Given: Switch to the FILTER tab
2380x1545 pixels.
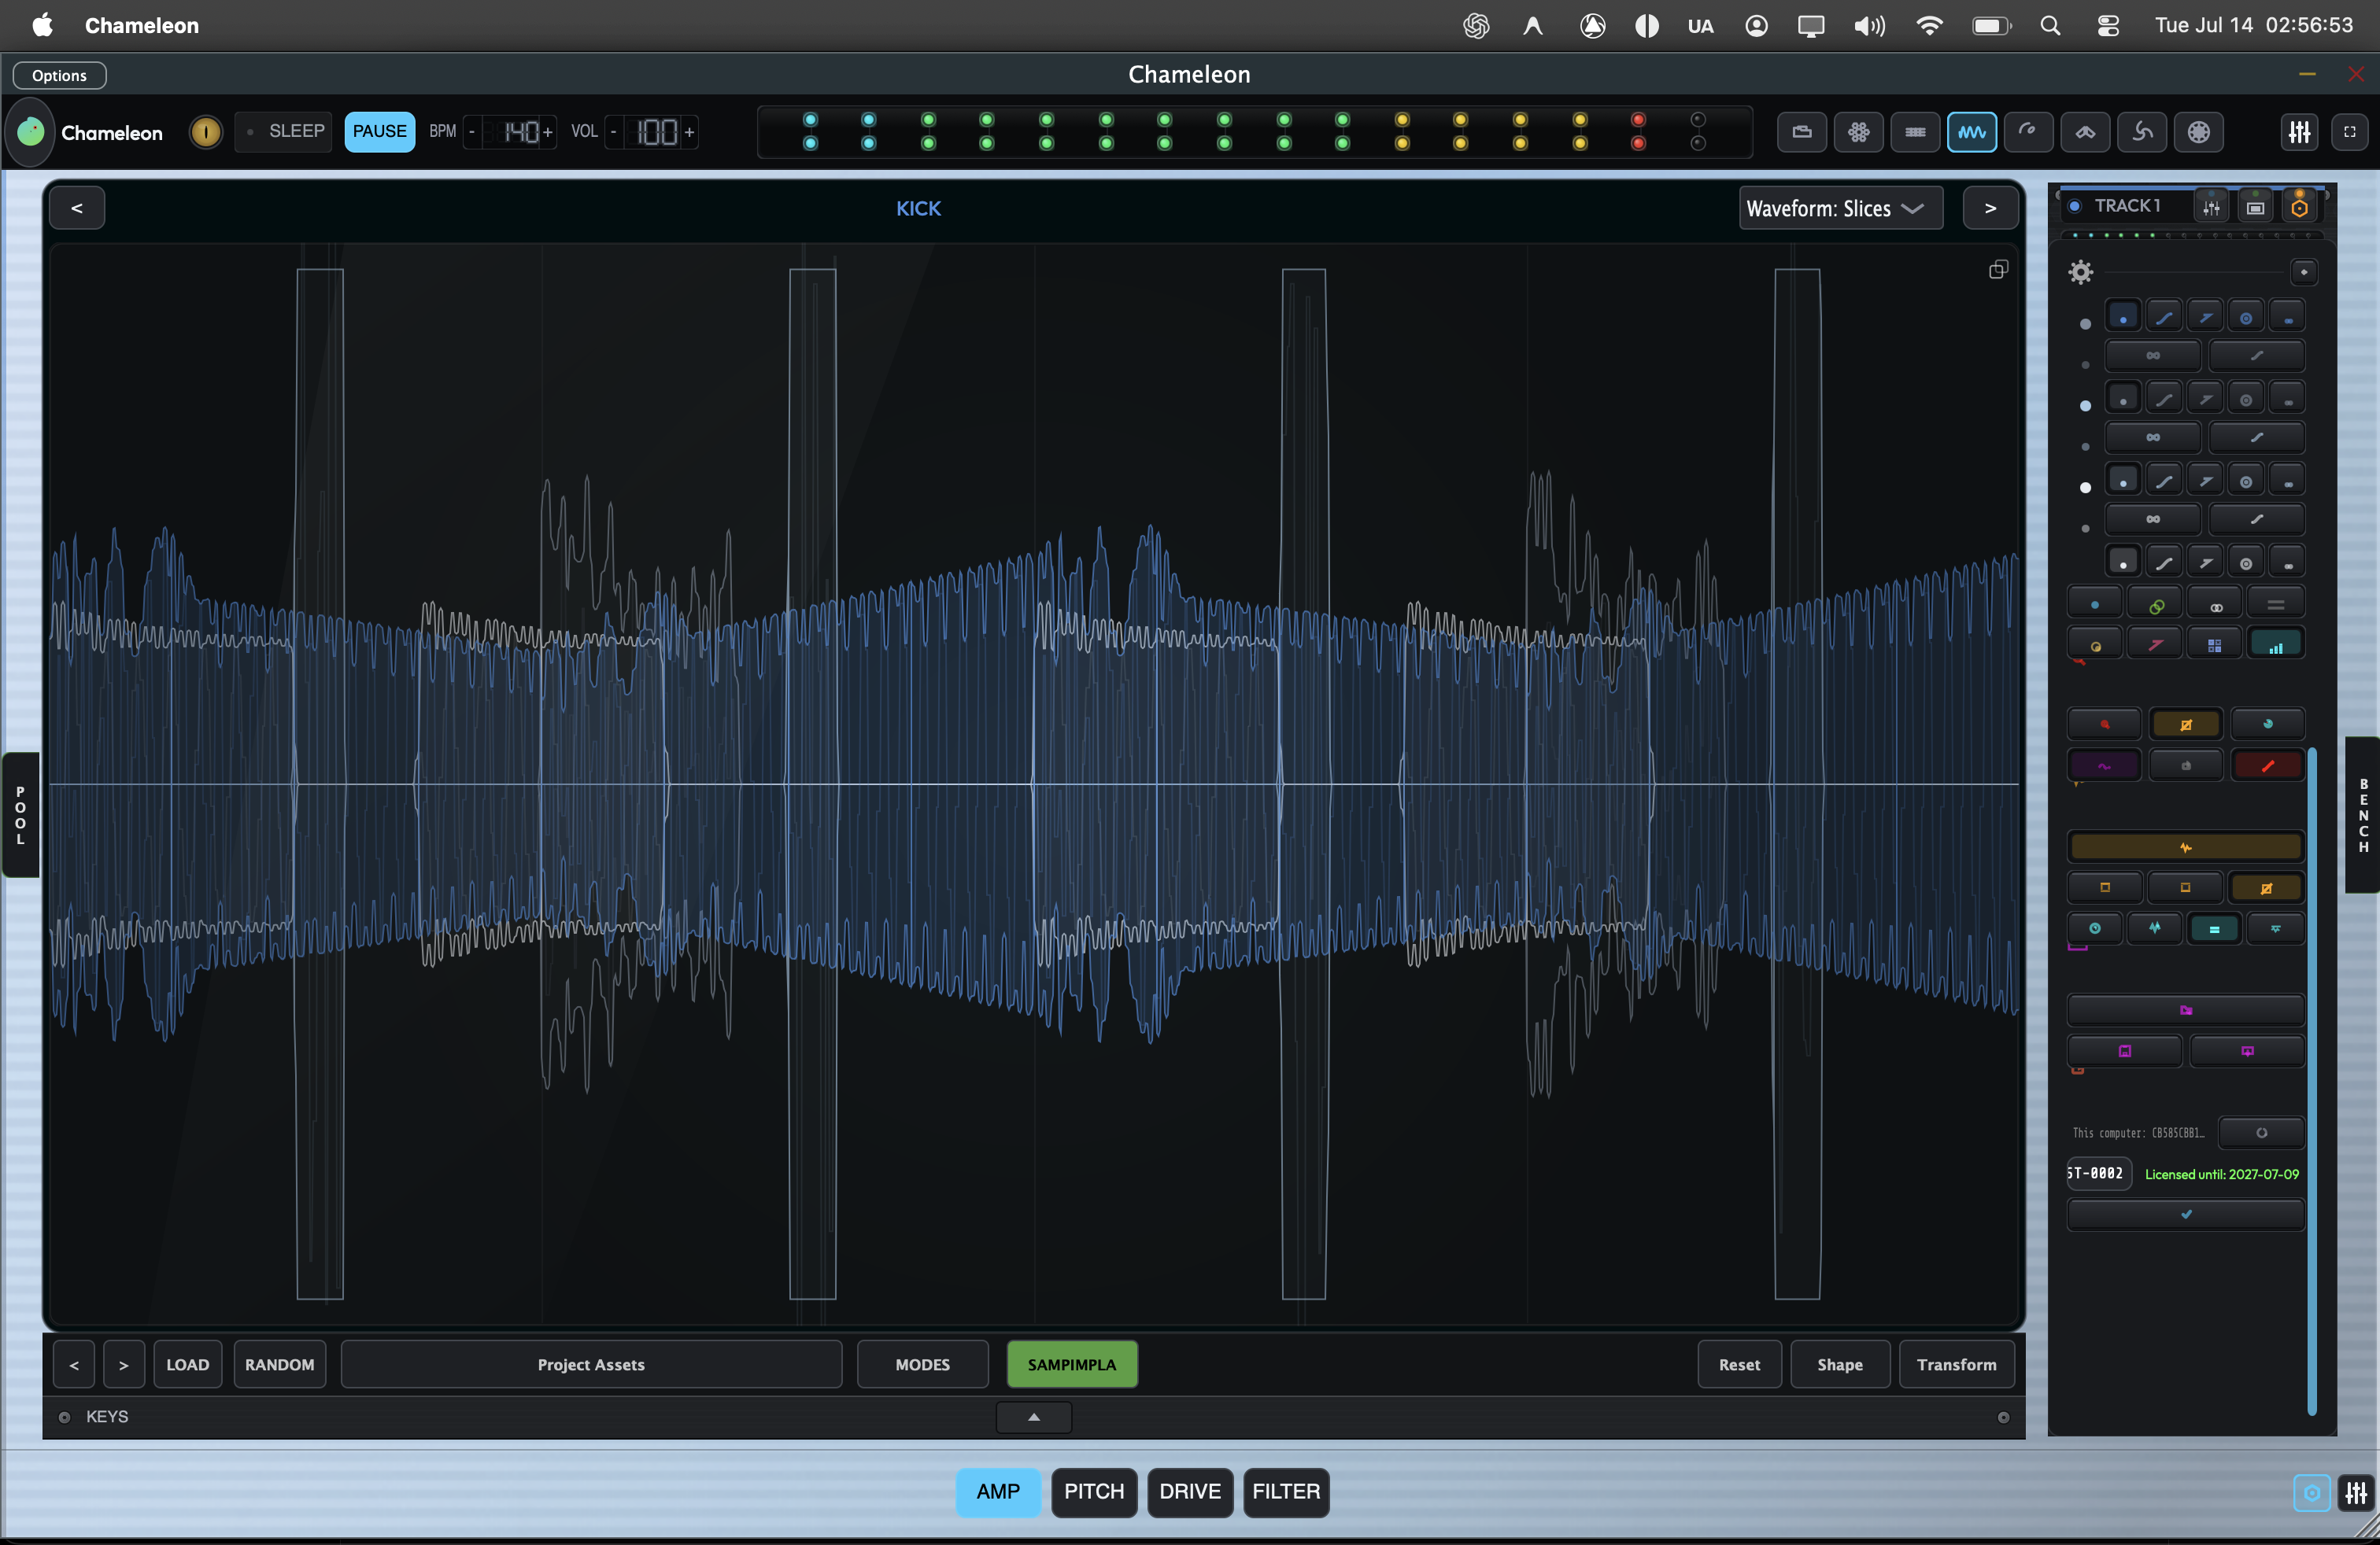Looking at the screenshot, I should (1285, 1492).
